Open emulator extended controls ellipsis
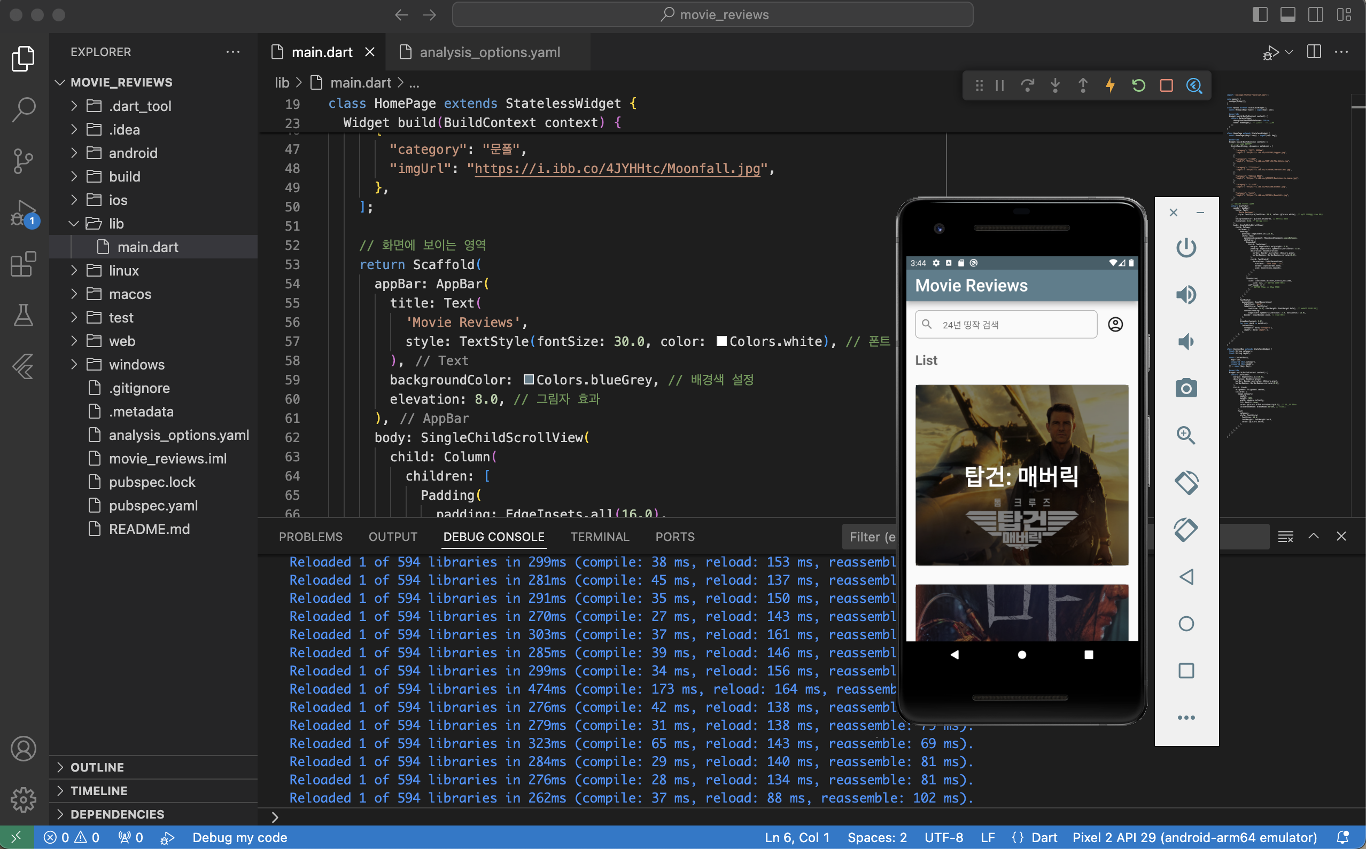The height and width of the screenshot is (849, 1366). pos(1186,718)
